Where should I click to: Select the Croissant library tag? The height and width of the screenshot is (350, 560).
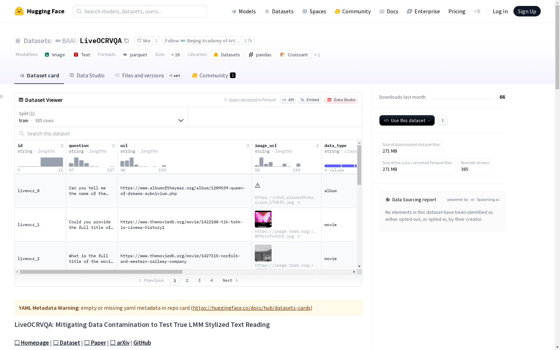click(294, 55)
